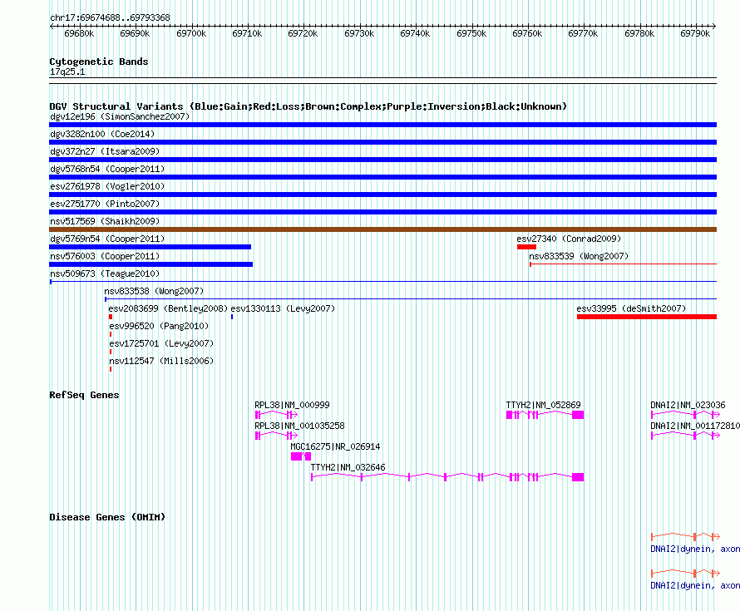Click the 17q25.1 cytogenetic band label

67,71
